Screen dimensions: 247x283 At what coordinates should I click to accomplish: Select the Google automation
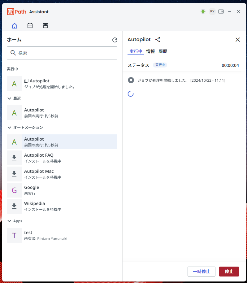pyautogui.click(x=62, y=190)
